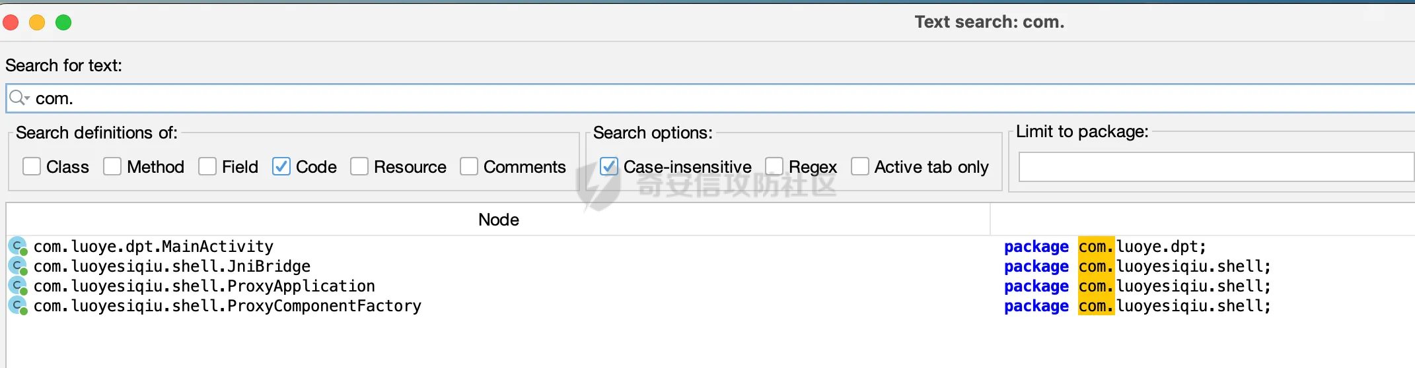Disable the Case-insensitive option

coord(609,166)
